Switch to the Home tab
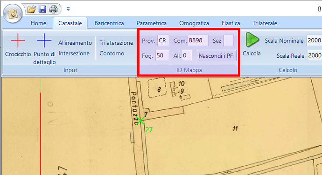This screenshot has height=175, width=322. click(38, 23)
